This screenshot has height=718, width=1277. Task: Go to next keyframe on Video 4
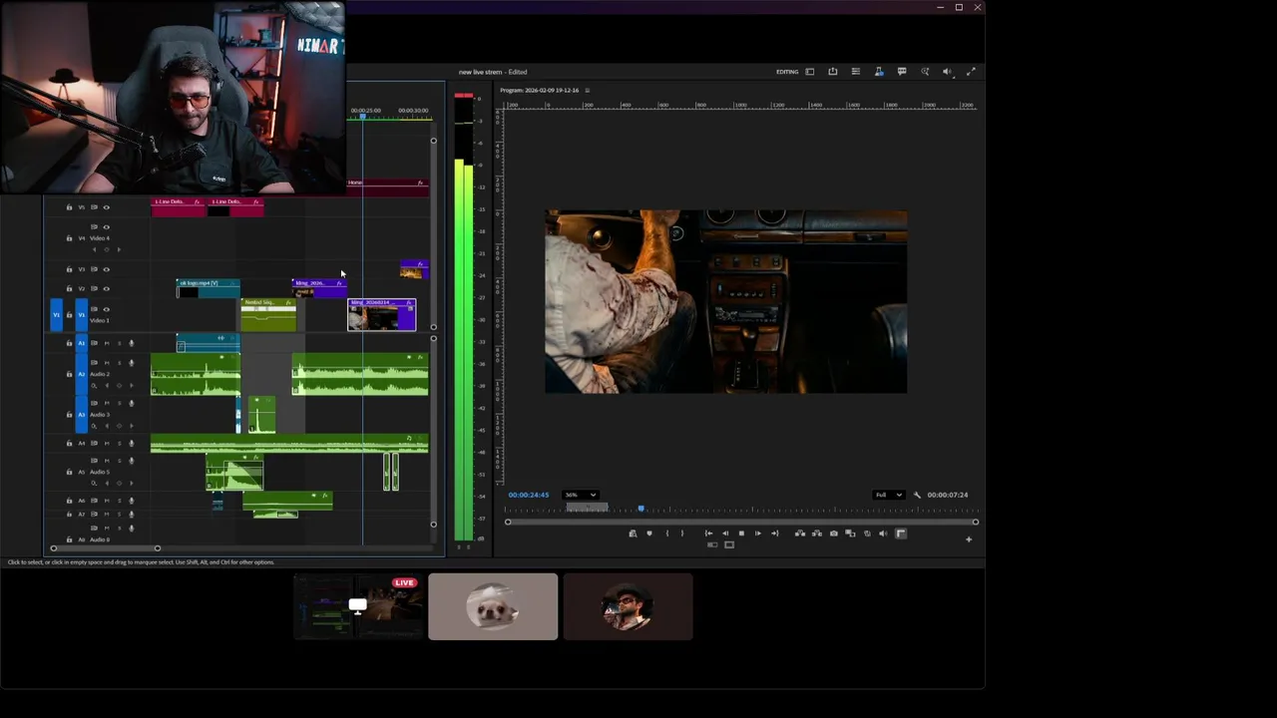point(119,249)
